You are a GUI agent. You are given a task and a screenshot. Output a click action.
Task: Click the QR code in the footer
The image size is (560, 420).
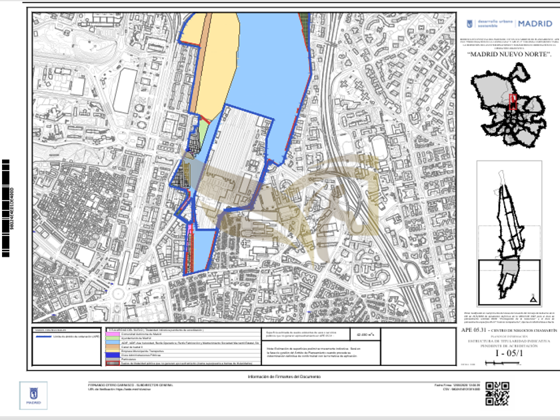click(497, 393)
